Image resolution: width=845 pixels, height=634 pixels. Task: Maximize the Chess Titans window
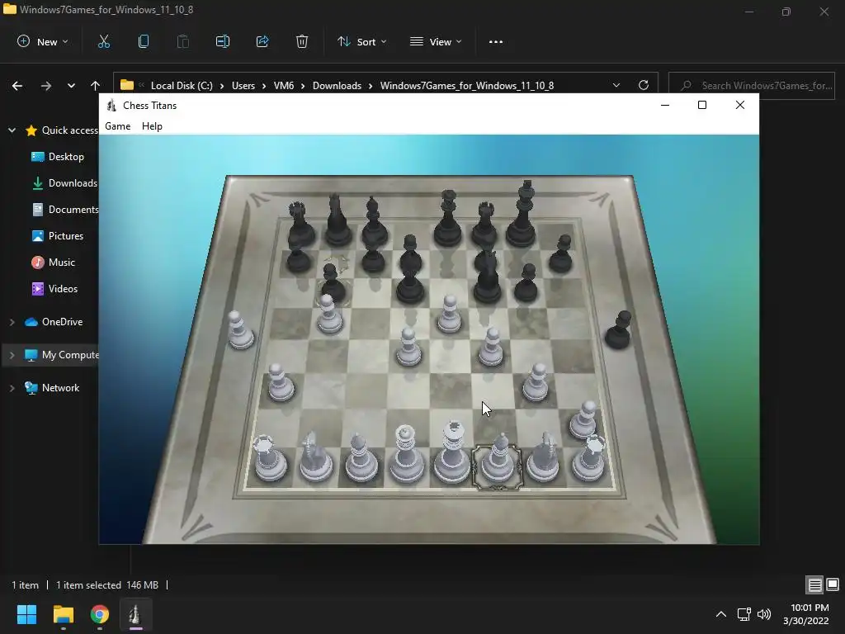coord(702,105)
